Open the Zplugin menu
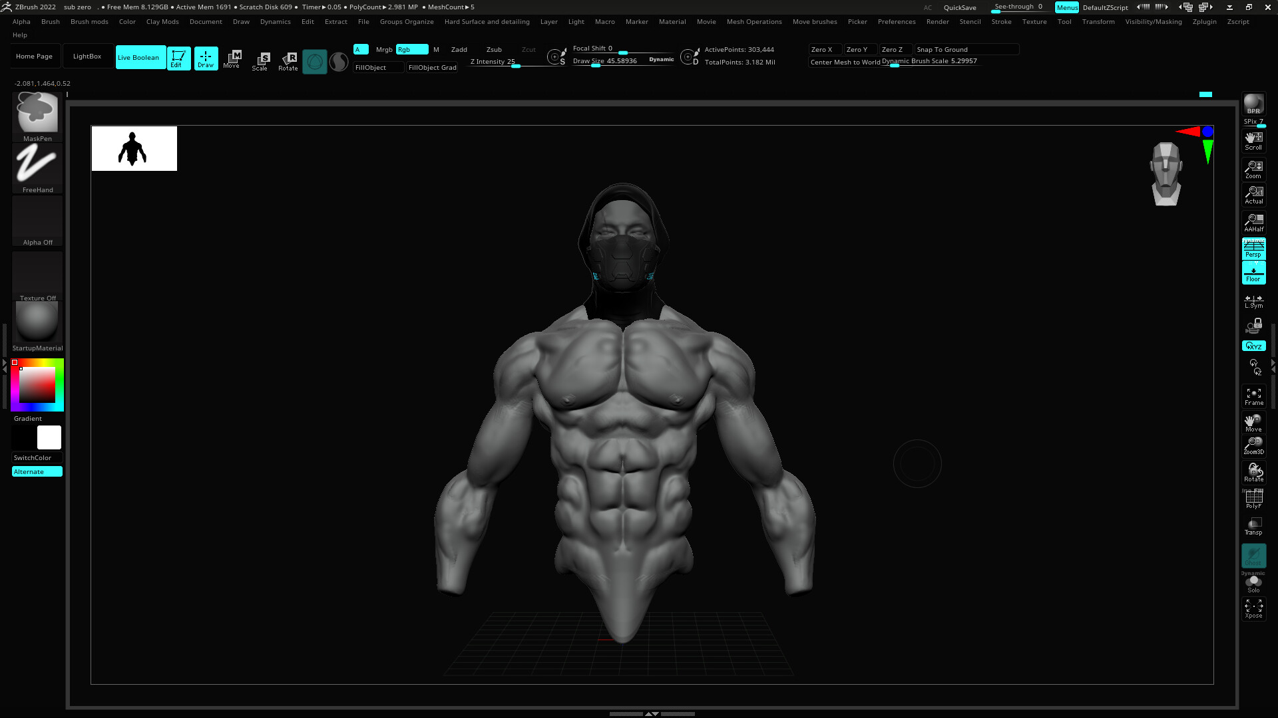 1204,21
